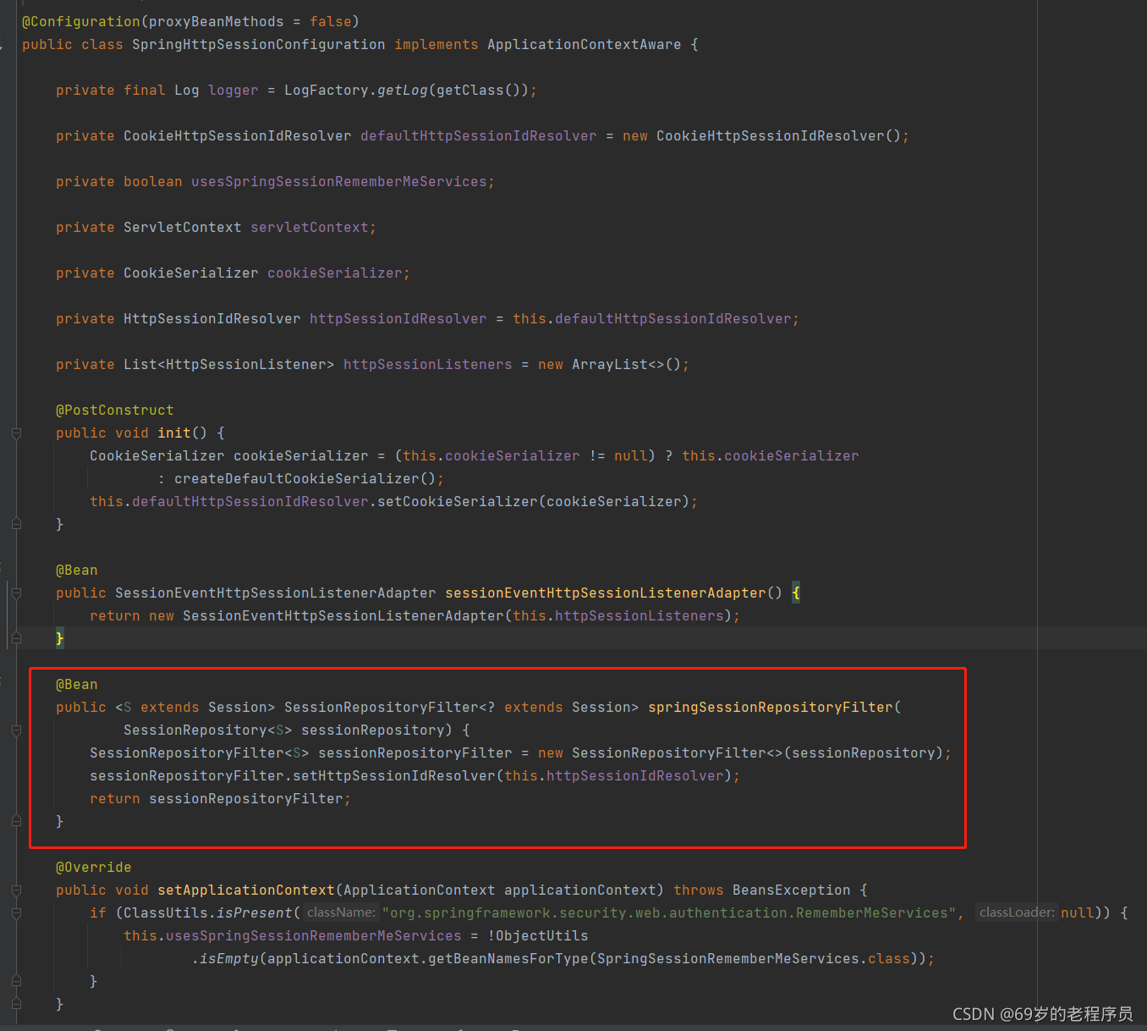Collapse sessionEventHttpSessionListenerAdapter method fold marker
Viewport: 1147px width, 1031px height.
(x=16, y=593)
